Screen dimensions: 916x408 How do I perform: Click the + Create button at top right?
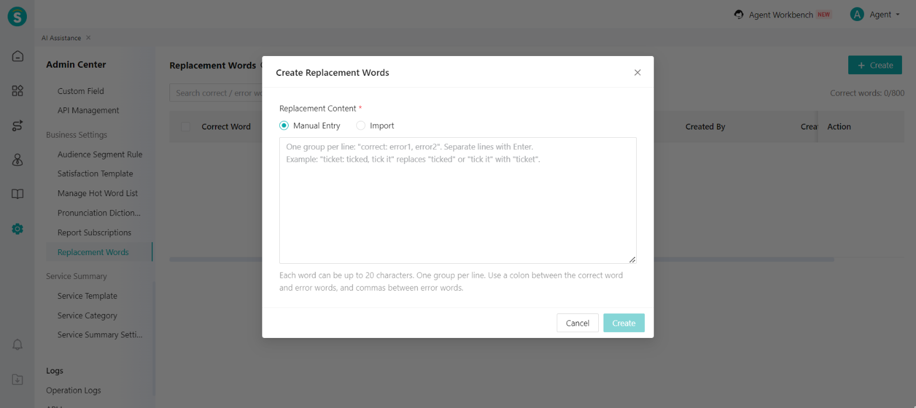(x=875, y=65)
